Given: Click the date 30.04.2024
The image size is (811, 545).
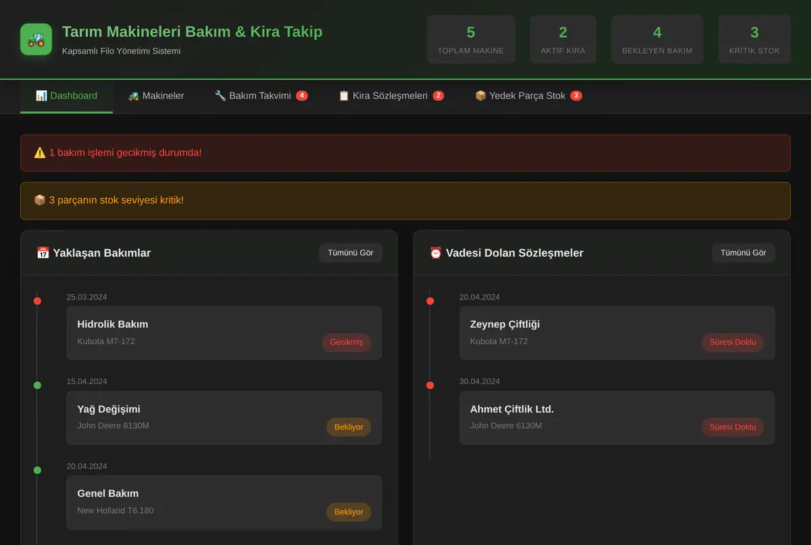Looking at the screenshot, I should (x=480, y=381).
